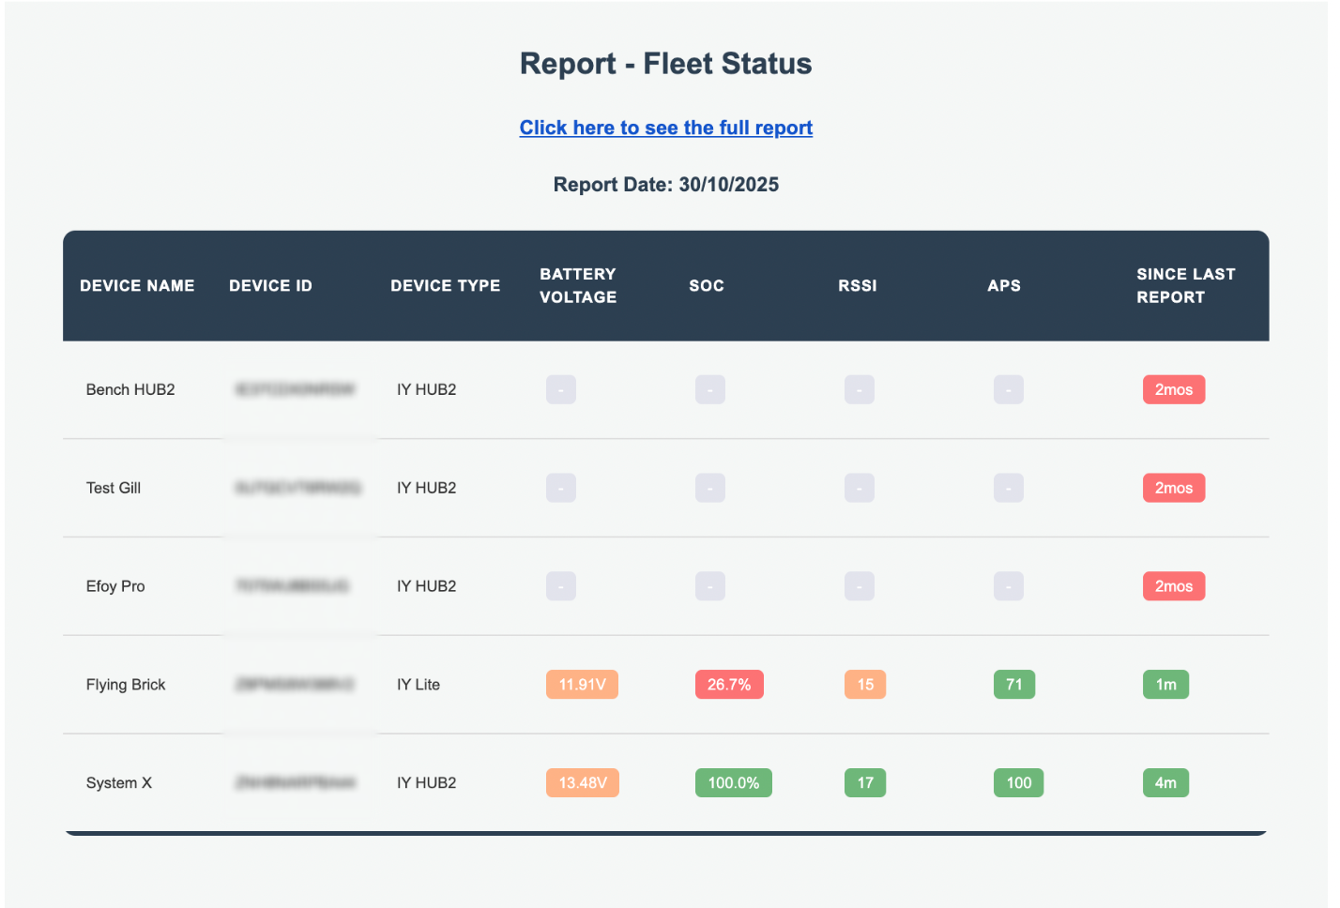This screenshot has height=908, width=1340.
Task: Click the 13.48V battery voltage badge
Action: click(582, 783)
